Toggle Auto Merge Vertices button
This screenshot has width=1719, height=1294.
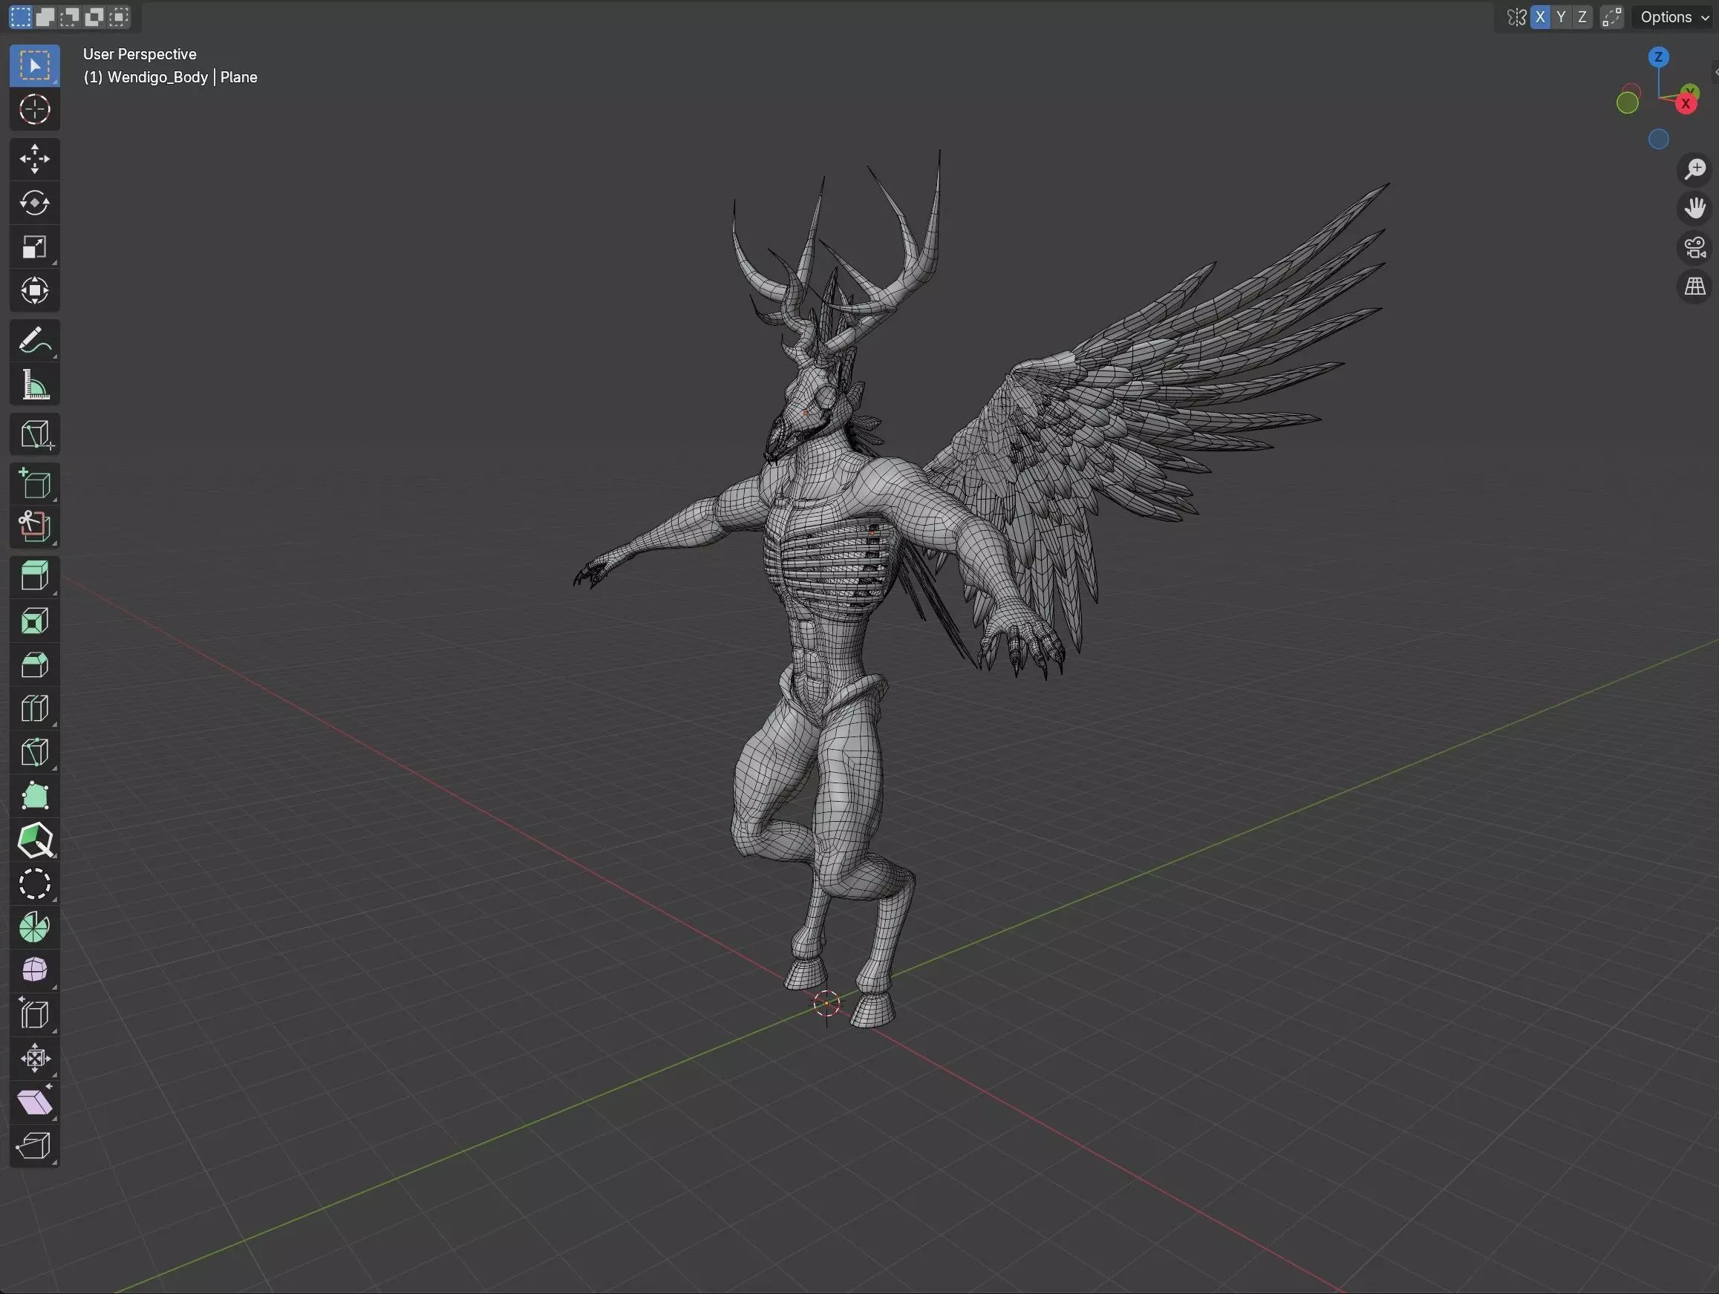(1612, 17)
